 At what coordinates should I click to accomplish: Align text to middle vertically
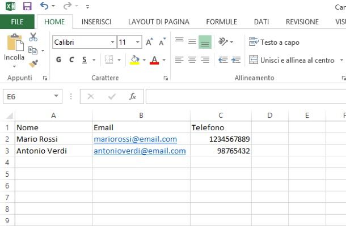[x=192, y=42]
